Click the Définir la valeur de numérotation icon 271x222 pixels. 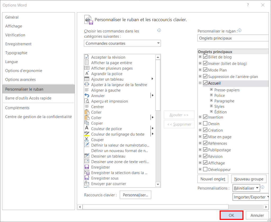(x=87, y=145)
